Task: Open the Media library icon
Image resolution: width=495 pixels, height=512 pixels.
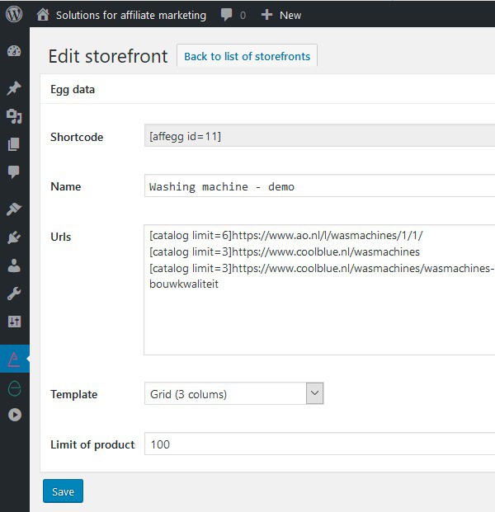Action: 14,116
